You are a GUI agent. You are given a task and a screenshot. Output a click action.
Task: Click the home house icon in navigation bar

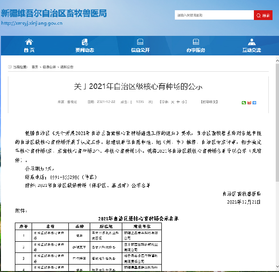coord(29,42)
